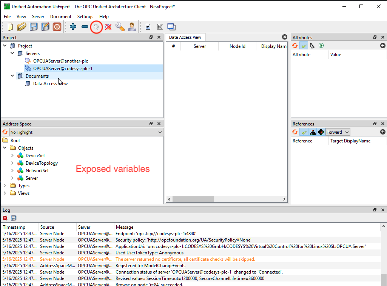Viewport: 387px width, 286px height.
Task: Select OPCUAServer@codesys-plc-1 server
Action: [63, 69]
